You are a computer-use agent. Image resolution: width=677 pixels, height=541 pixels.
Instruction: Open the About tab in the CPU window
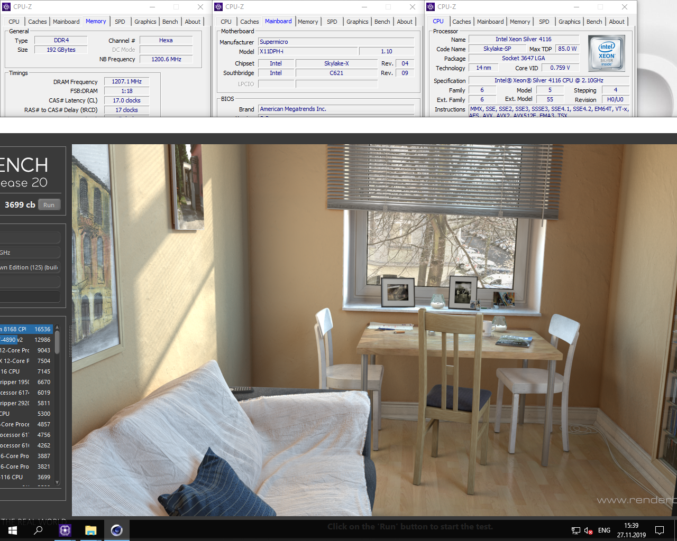tap(617, 22)
